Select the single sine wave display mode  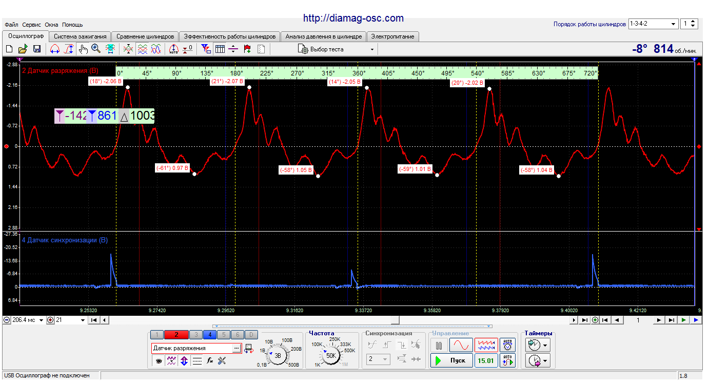[x=461, y=345]
